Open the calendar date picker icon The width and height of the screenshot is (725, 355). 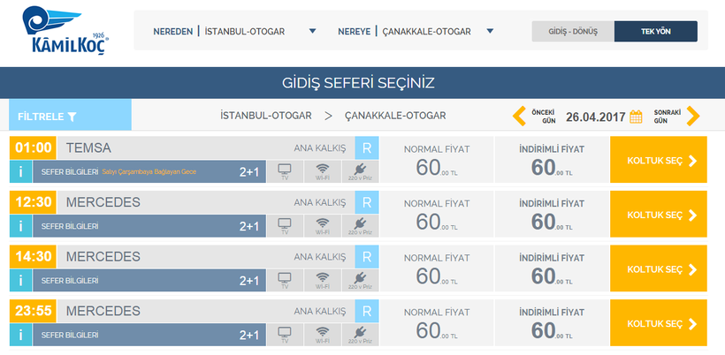pyautogui.click(x=636, y=117)
